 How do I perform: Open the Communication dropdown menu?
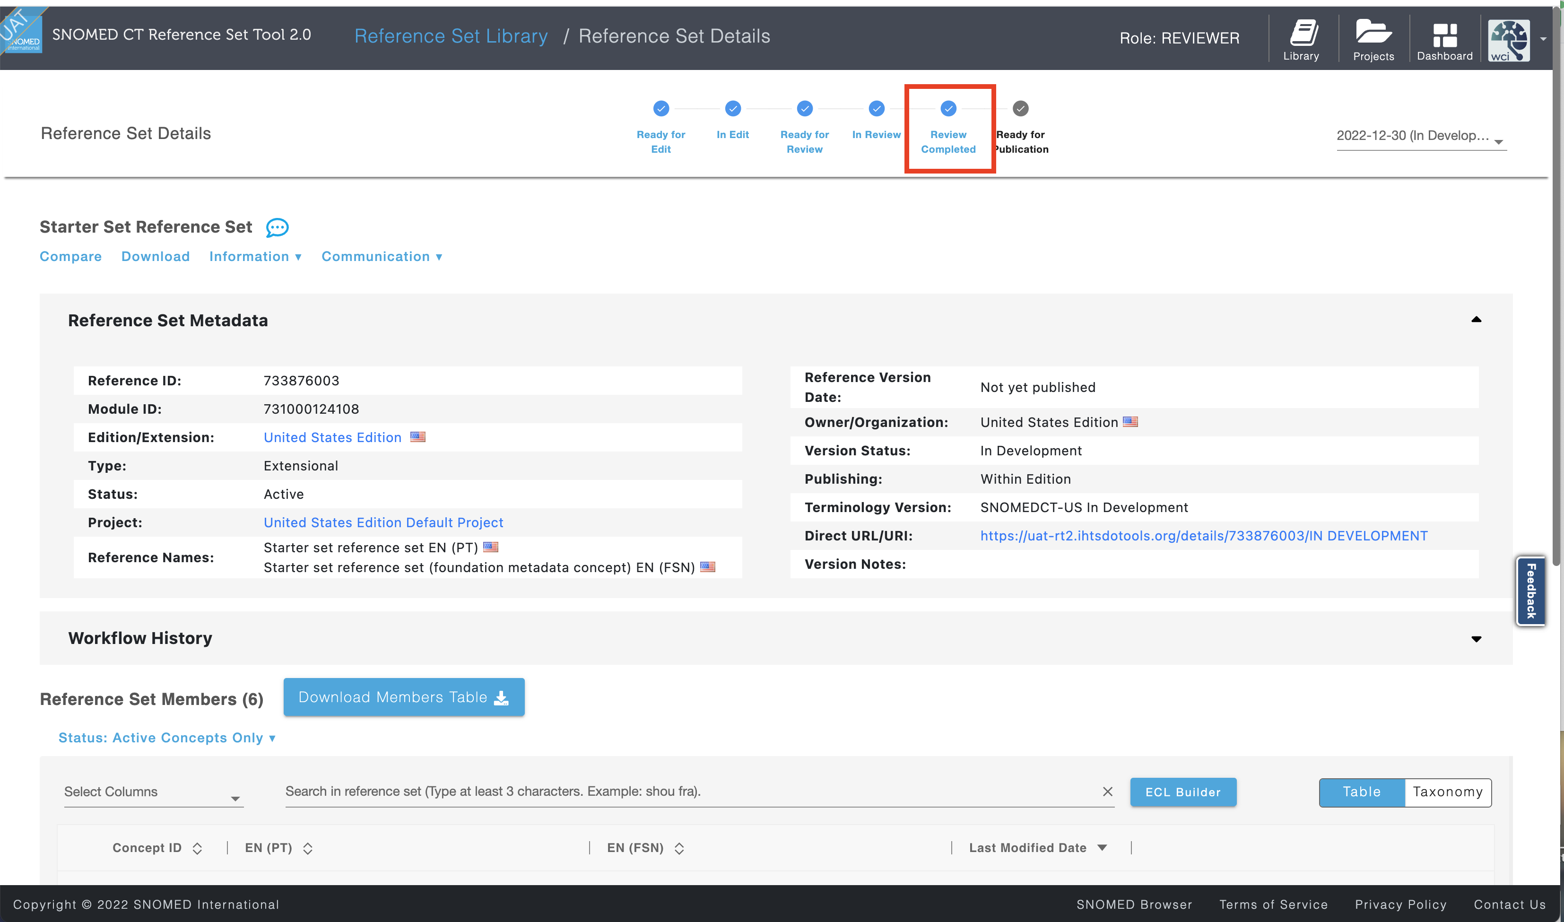coord(382,257)
